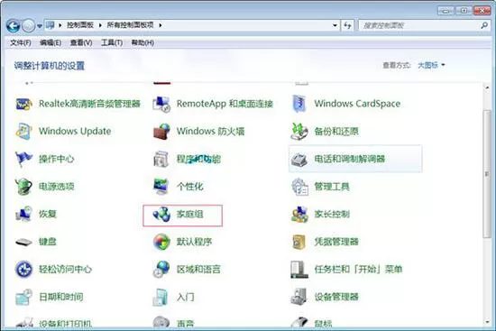The width and height of the screenshot is (496, 331).
Task: Refresh the control panel view
Action: (x=347, y=25)
